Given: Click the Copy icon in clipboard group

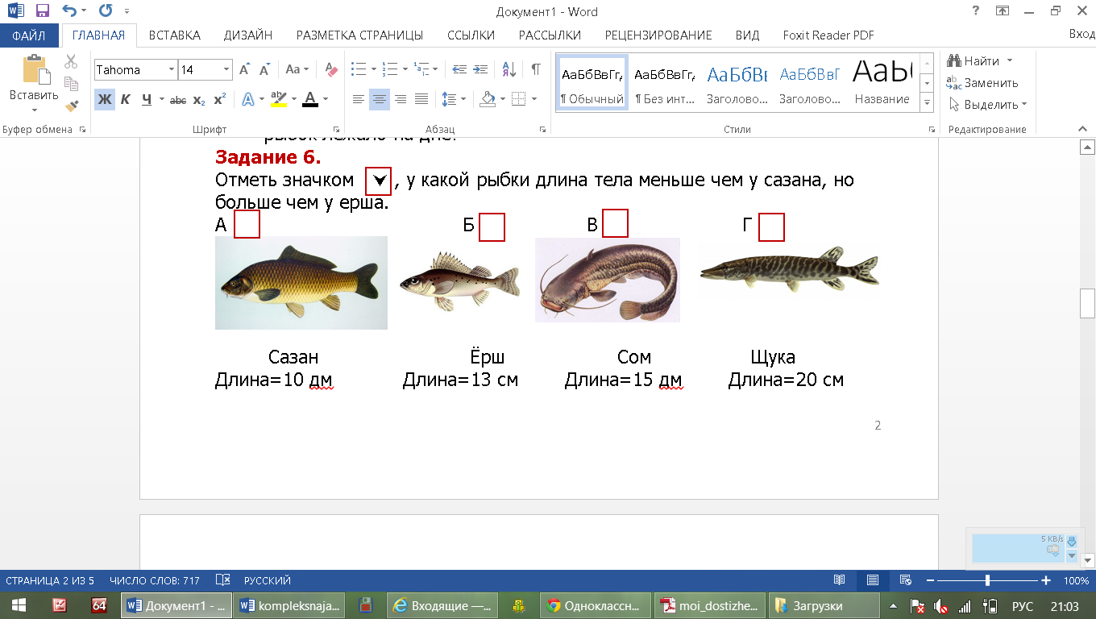Looking at the screenshot, I should [x=71, y=84].
